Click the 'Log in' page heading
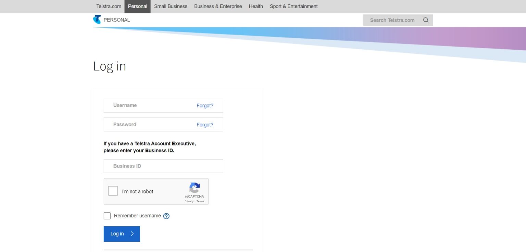The height and width of the screenshot is (252, 526). pyautogui.click(x=110, y=66)
